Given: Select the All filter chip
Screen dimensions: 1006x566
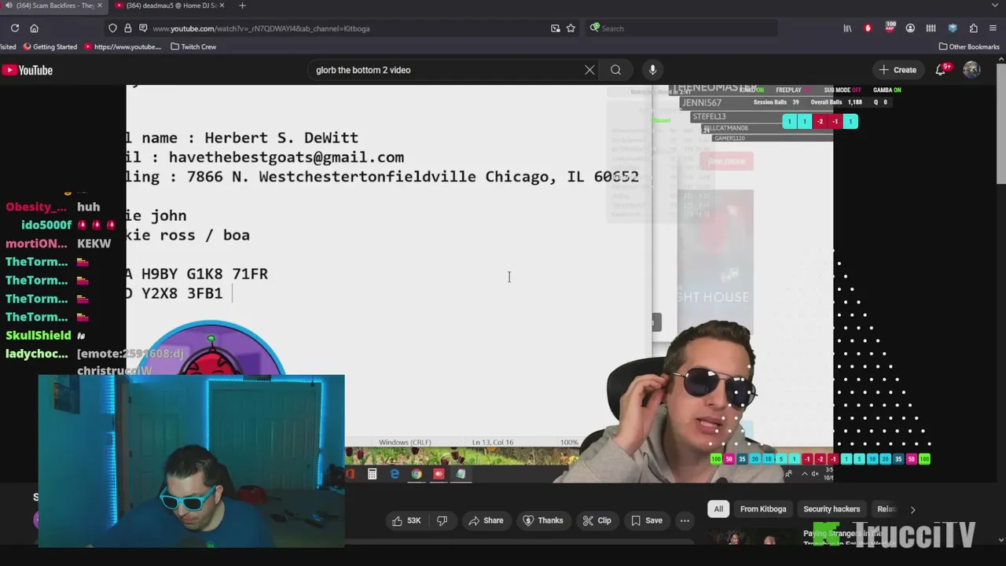Looking at the screenshot, I should 718,509.
